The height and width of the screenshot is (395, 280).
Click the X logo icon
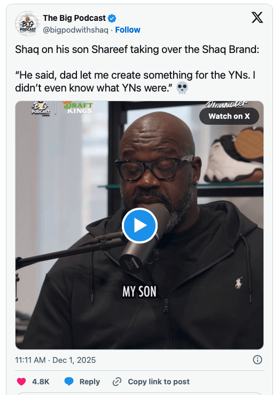257,17
